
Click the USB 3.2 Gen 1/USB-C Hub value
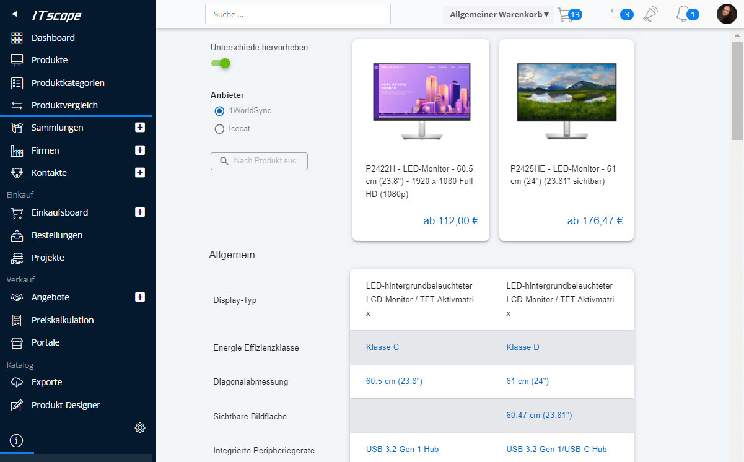[x=556, y=449]
